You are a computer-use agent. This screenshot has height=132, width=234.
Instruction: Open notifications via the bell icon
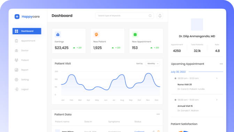point(160,16)
